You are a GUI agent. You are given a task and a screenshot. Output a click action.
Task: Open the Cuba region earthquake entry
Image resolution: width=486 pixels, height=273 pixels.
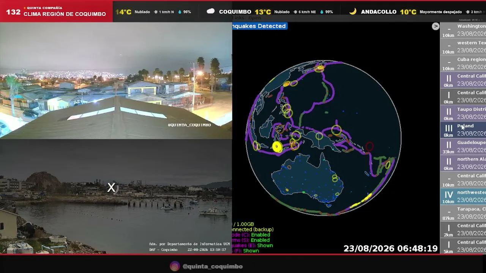(x=463, y=64)
